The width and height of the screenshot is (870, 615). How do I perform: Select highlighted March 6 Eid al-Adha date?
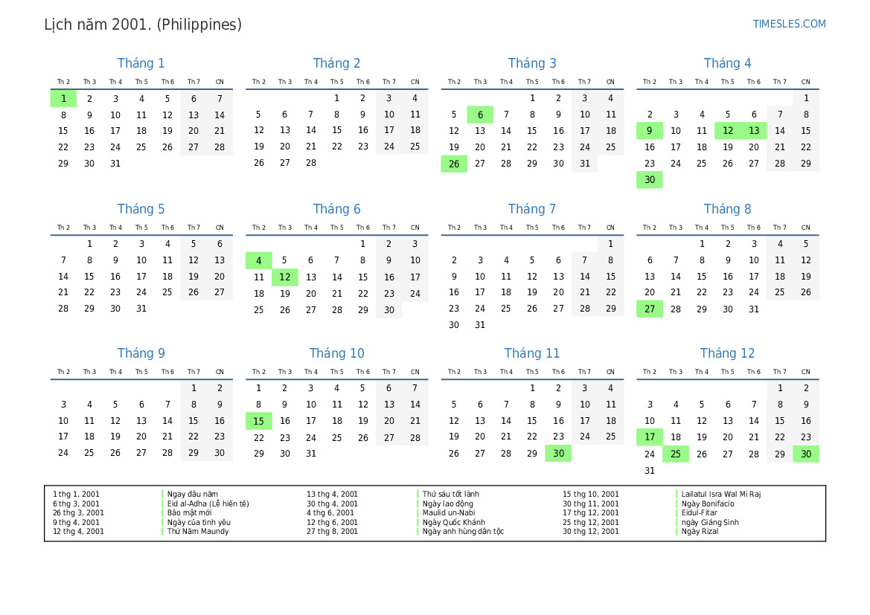(481, 115)
